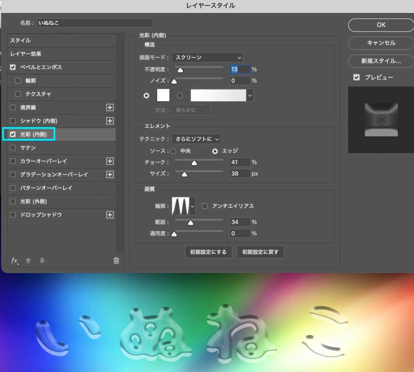Screen dimensions: 414x372
Task: Add another シャドウ (内側) effect via plus icon
Action: pyautogui.click(x=110, y=121)
